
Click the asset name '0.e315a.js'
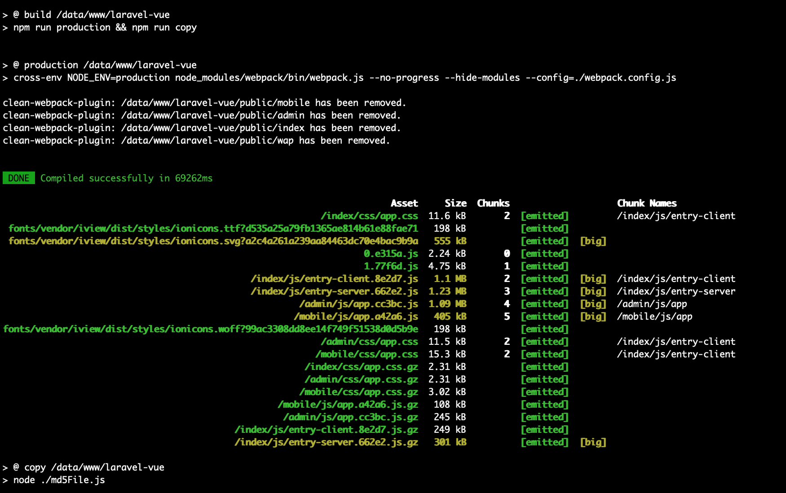tap(391, 254)
